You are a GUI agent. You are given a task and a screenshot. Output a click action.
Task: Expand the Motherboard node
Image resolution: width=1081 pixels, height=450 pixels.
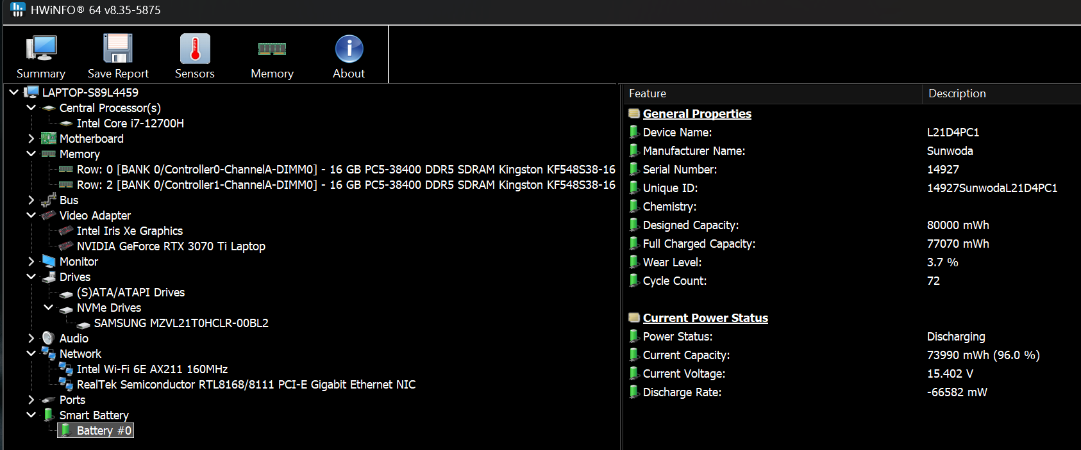(31, 138)
